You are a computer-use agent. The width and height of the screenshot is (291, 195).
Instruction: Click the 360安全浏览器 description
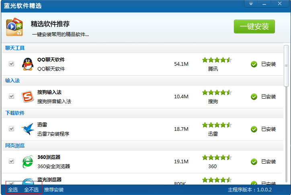coord(53,166)
